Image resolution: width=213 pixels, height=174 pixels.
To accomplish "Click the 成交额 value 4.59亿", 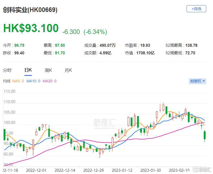I will [x=106, y=53].
